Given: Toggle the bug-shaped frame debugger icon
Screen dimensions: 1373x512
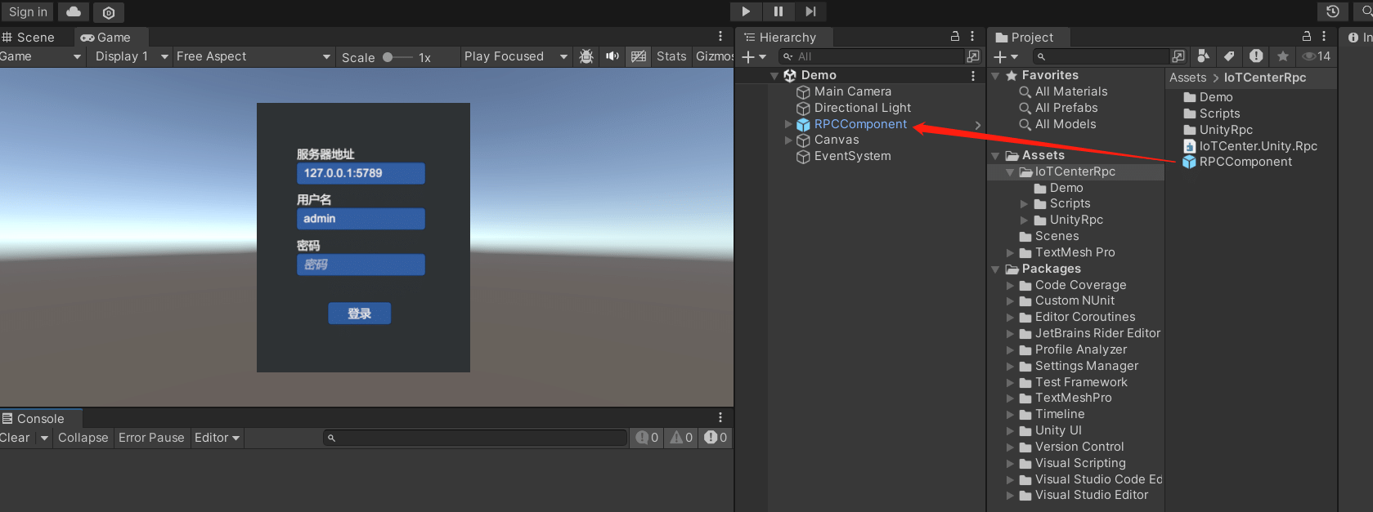Looking at the screenshot, I should click(x=586, y=56).
